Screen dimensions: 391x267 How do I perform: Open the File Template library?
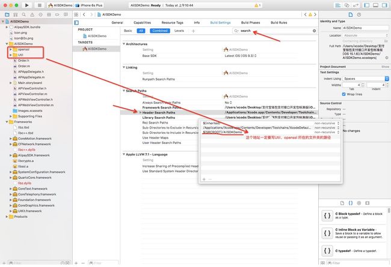342,203
